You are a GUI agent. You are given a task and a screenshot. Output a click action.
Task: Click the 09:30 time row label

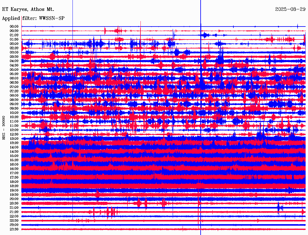pyautogui.click(x=14, y=108)
